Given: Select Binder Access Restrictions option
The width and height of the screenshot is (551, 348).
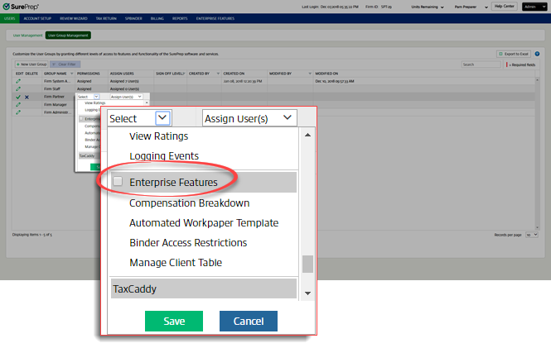Looking at the screenshot, I should (188, 243).
